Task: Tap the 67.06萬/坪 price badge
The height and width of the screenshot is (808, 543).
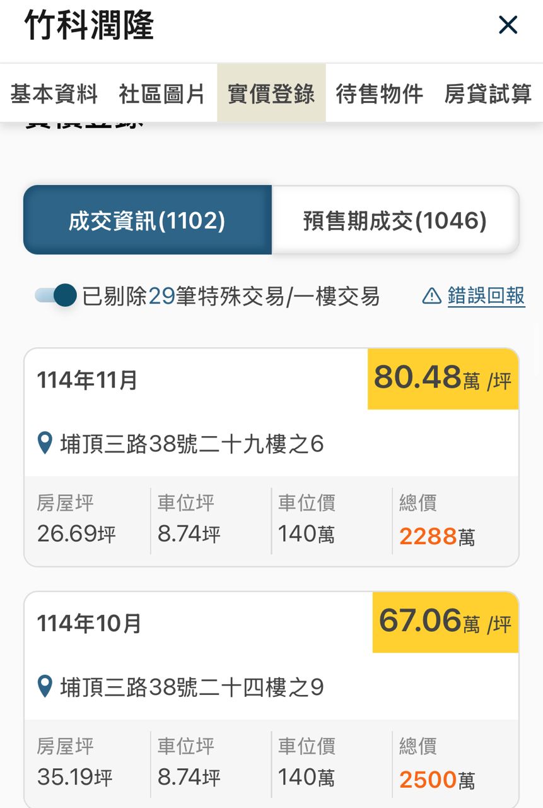Action: point(445,622)
